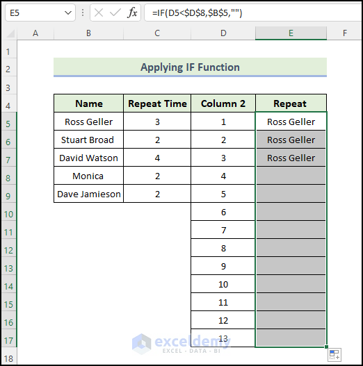Select the 'Dave Jamieson' cell
Image resolution: width=363 pixels, height=366 pixels.
tap(88, 194)
